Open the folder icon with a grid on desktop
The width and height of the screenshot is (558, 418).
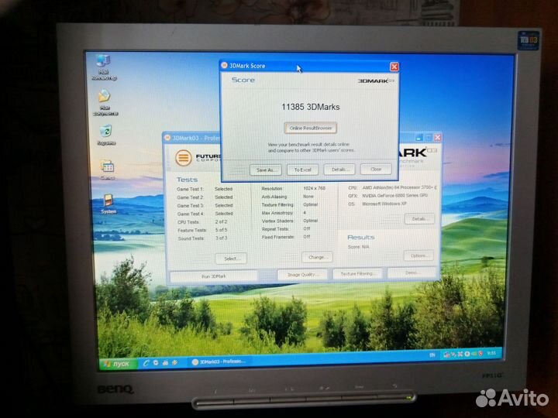pyautogui.click(x=107, y=170)
